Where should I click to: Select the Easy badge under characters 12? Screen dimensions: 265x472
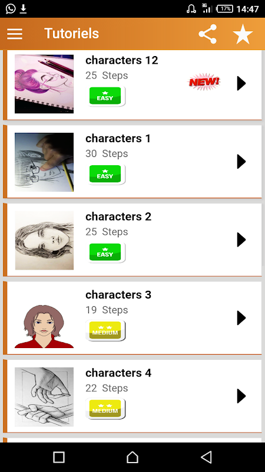(105, 96)
